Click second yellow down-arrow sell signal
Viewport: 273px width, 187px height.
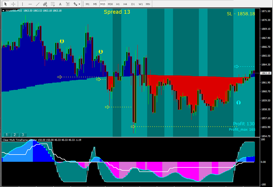(101, 52)
